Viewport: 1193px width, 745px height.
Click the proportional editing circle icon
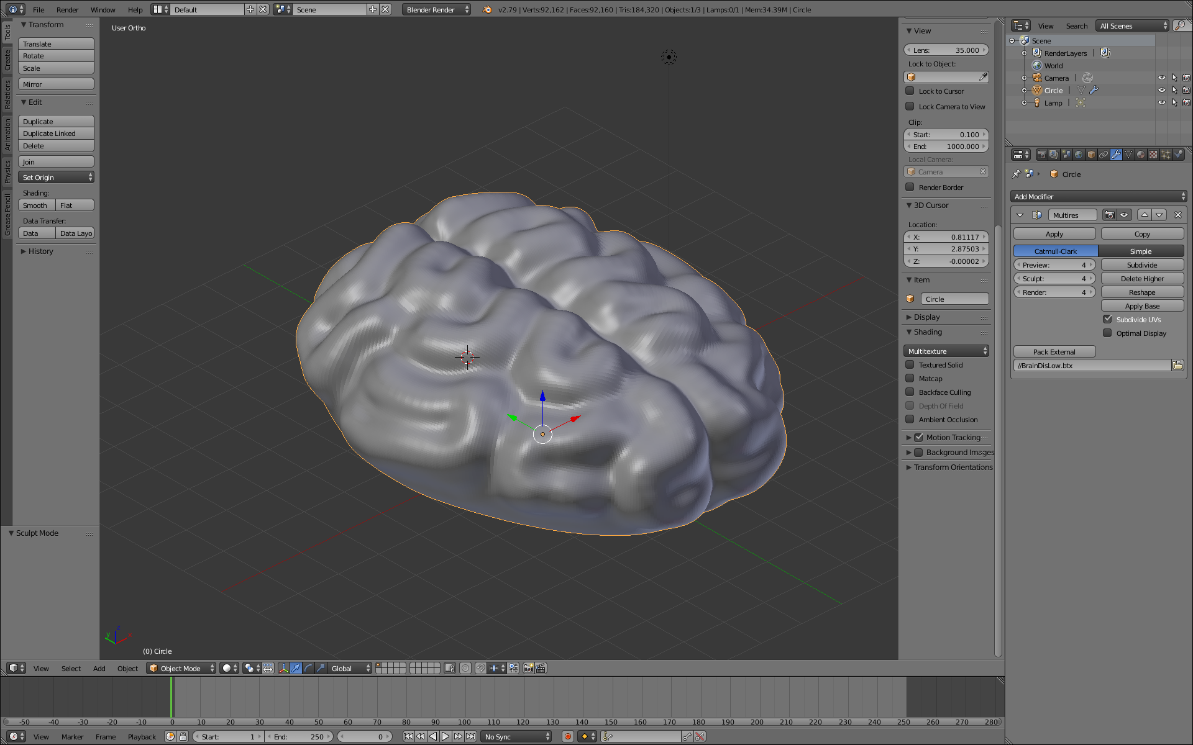[465, 668]
